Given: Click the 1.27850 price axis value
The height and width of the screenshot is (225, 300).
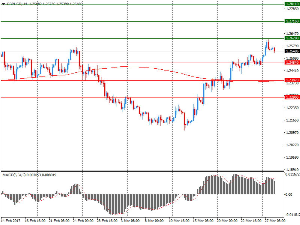Looking at the screenshot, I should pos(292,9).
